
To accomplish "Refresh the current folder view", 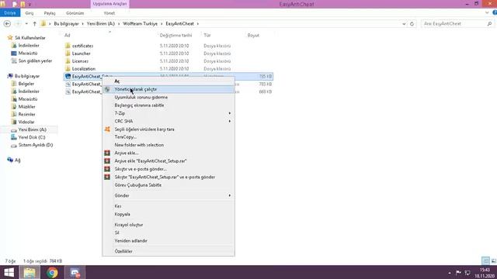I will pos(412,24).
